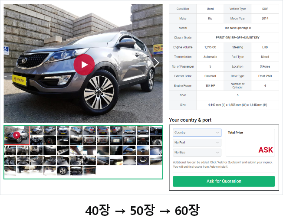Click the Charcoal exterior color cell
This screenshot has height=218, width=283.
(210, 76)
